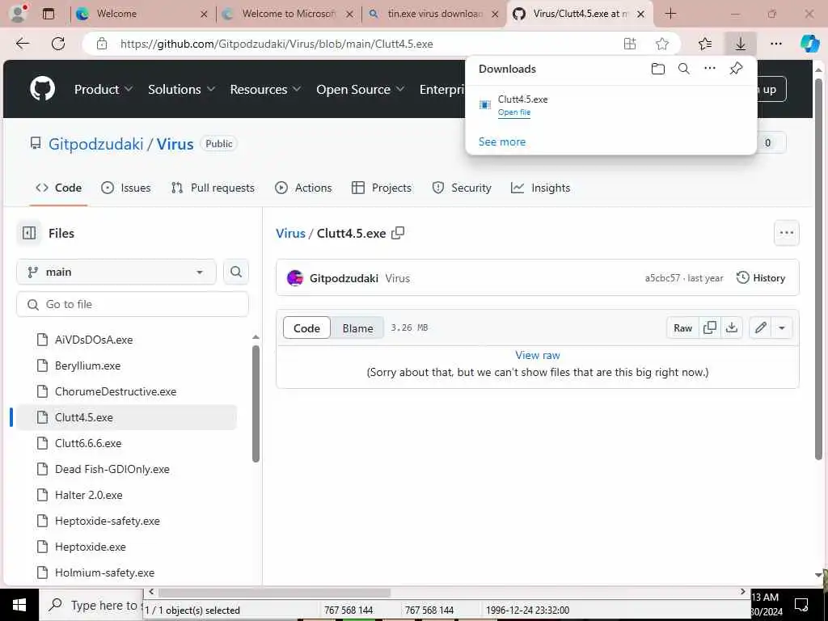Open tab actions menu icon in title bar
828x621 pixels.
[x=48, y=14]
